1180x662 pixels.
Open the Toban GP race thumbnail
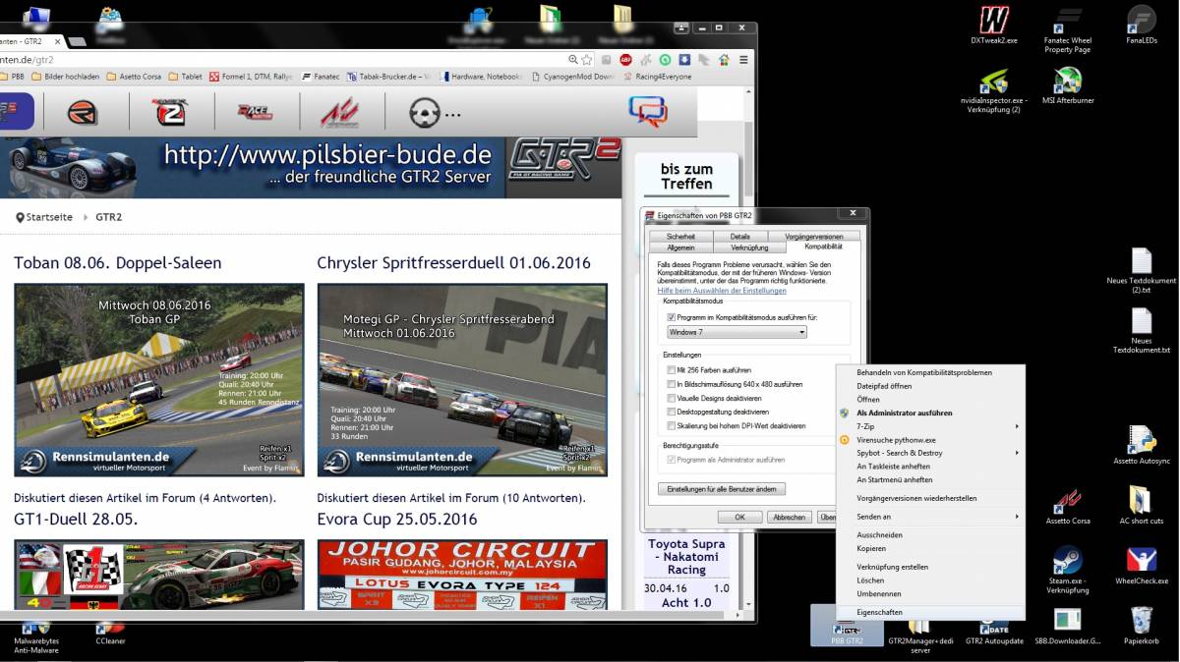pos(159,380)
